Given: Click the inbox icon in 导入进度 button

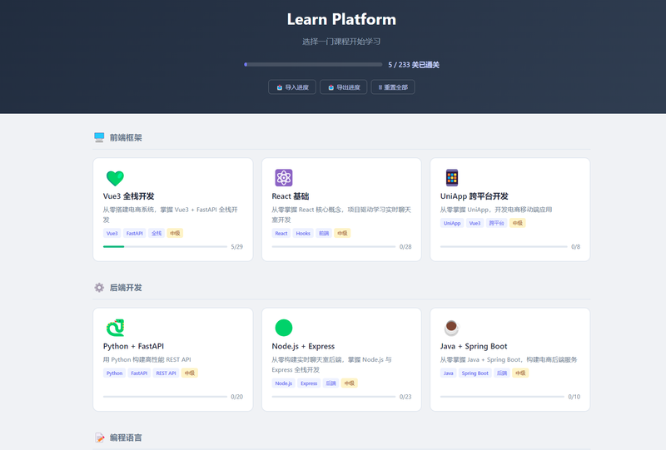Looking at the screenshot, I should pyautogui.click(x=280, y=87).
